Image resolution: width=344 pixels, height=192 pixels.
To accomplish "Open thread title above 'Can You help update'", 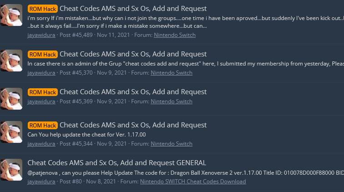I will (x=133, y=125).
